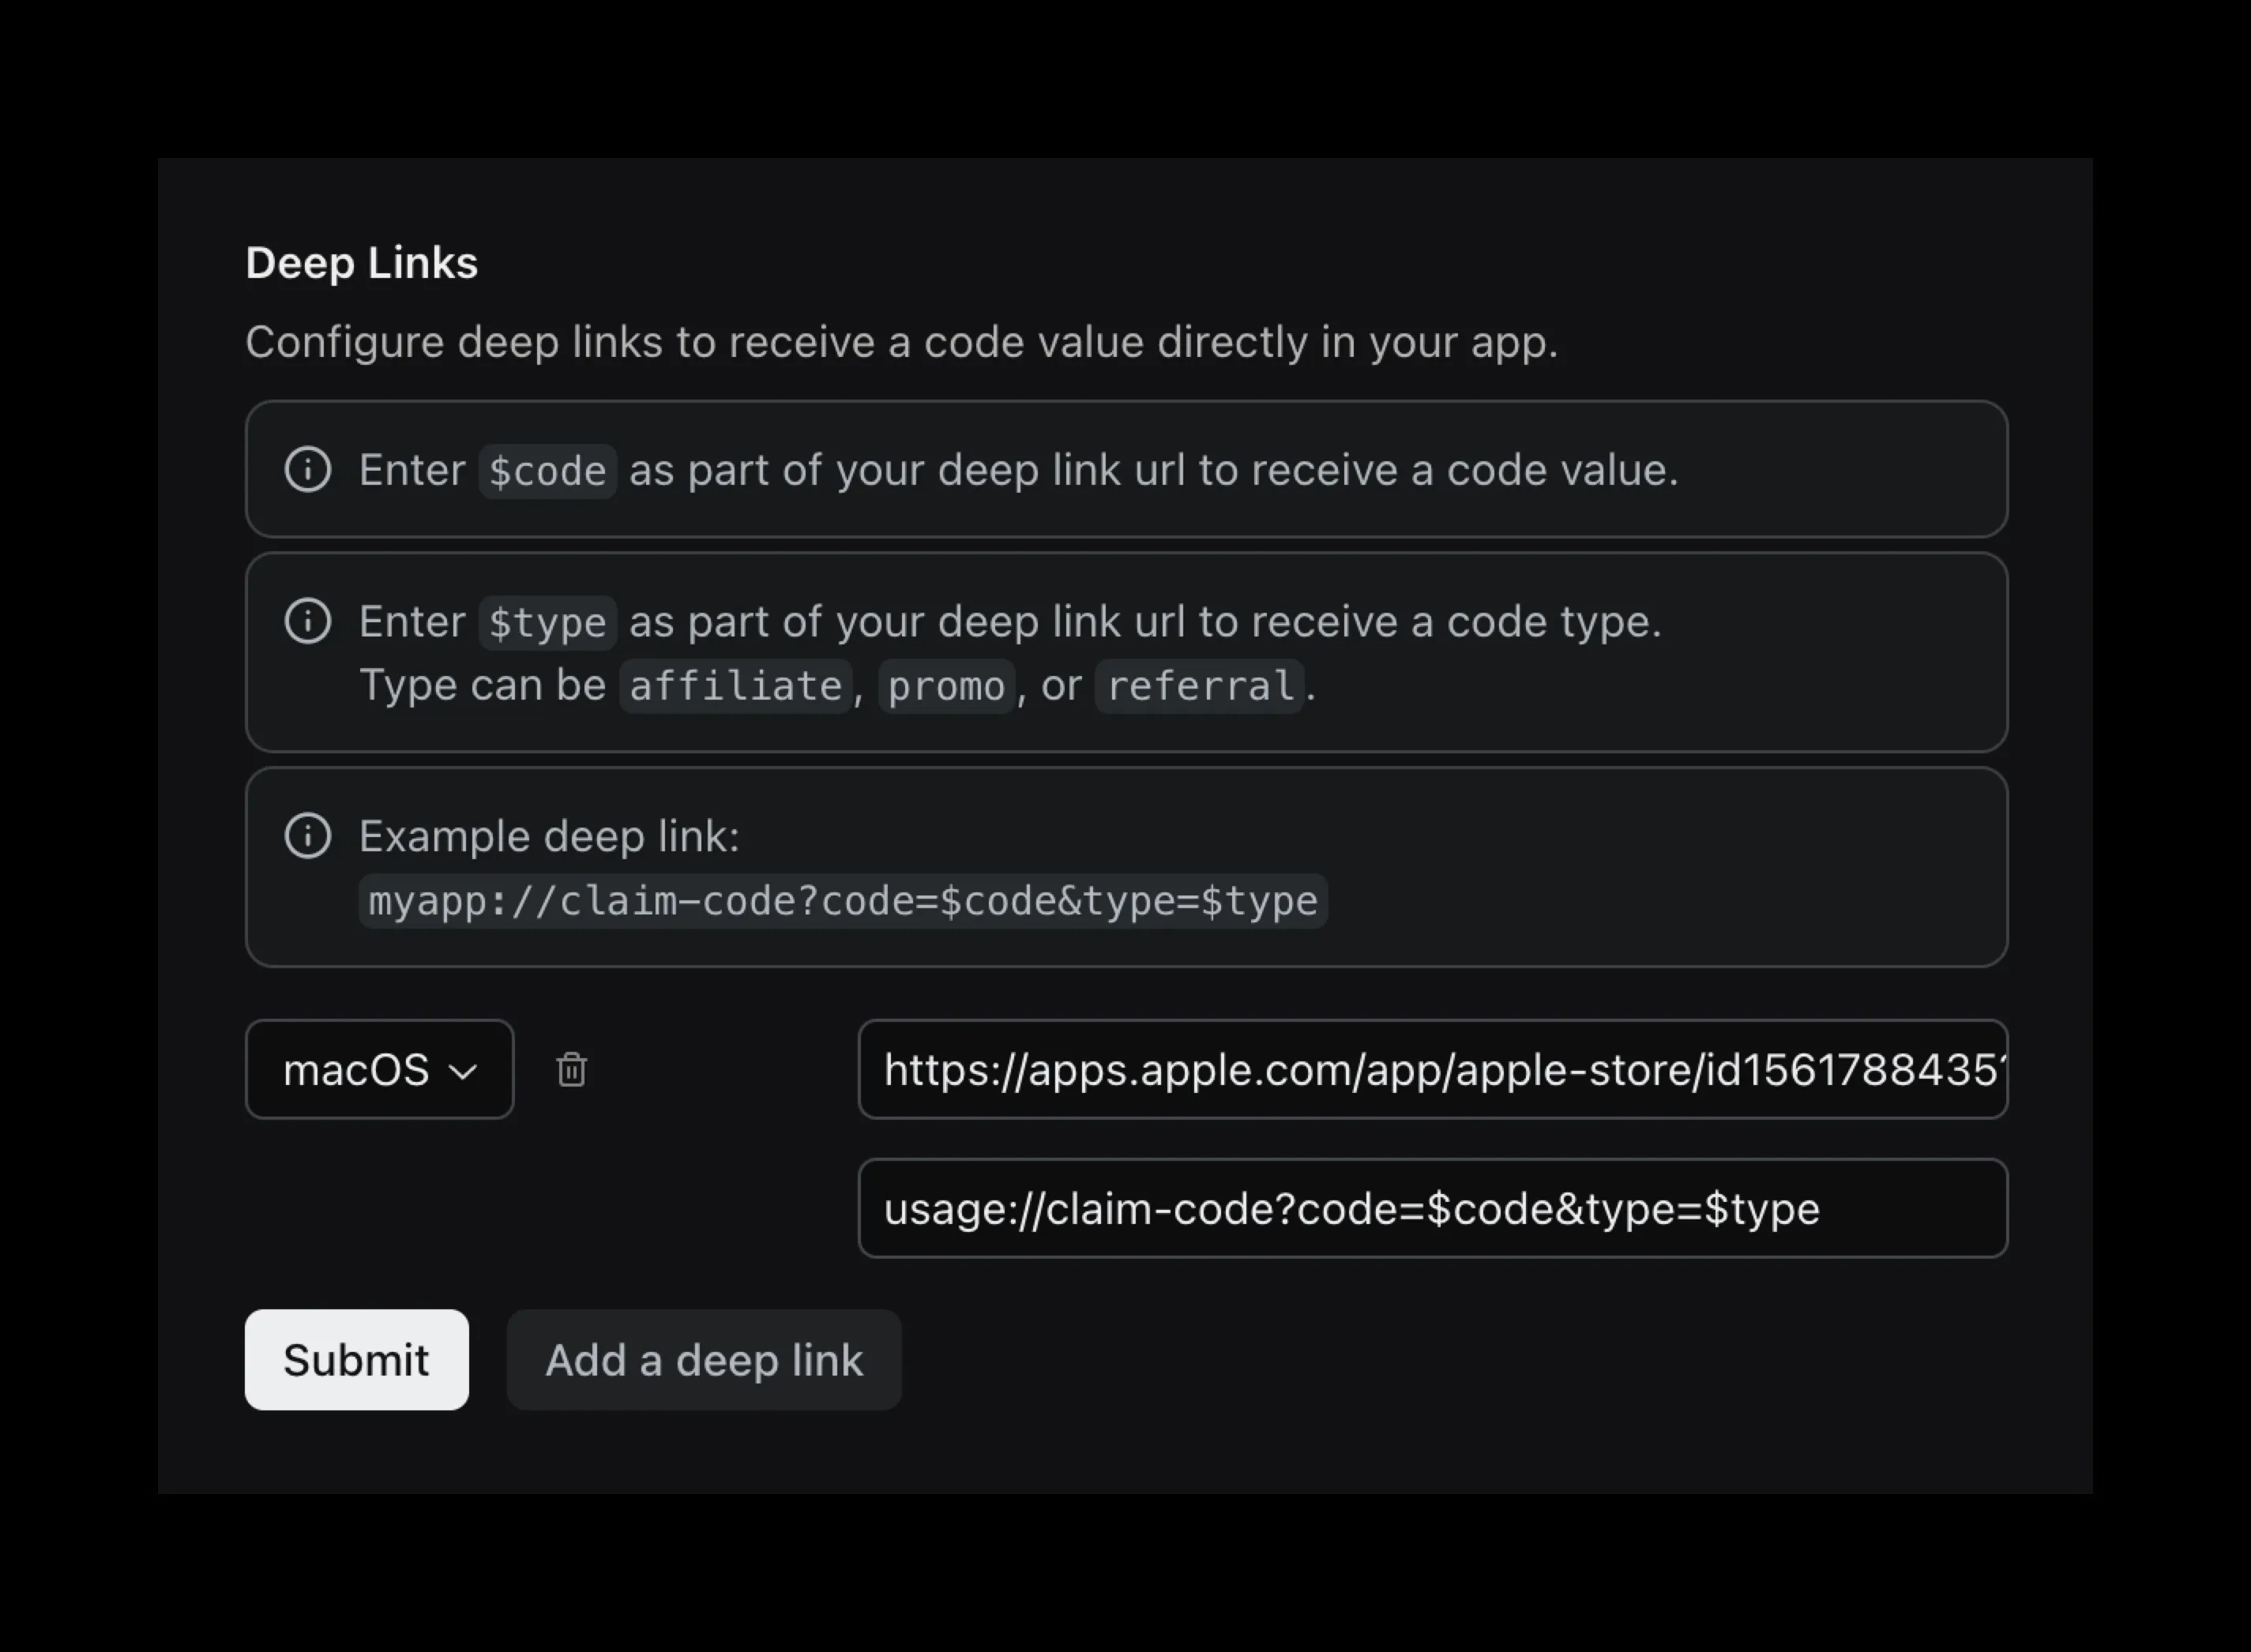The height and width of the screenshot is (1652, 2251).
Task: Click Add a deep link
Action: pos(704,1360)
